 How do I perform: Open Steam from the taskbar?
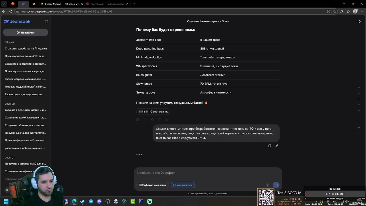[82, 201]
